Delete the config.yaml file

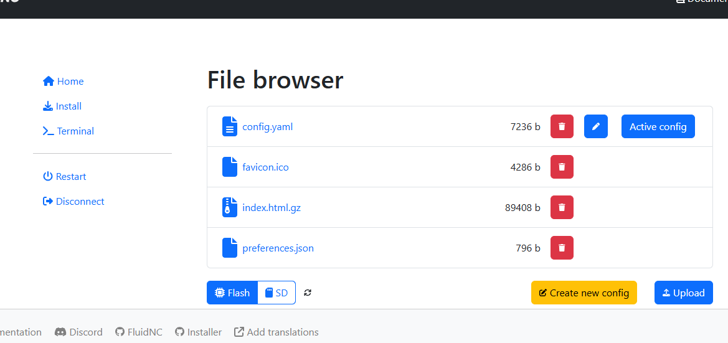(562, 126)
